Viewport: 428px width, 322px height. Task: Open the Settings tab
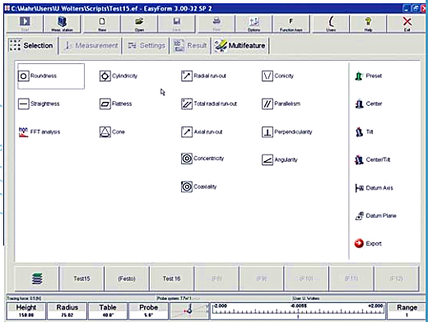147,45
